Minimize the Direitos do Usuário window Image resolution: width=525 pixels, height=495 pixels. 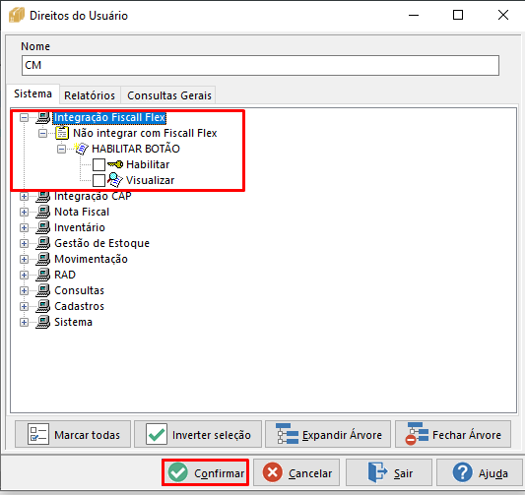click(414, 15)
